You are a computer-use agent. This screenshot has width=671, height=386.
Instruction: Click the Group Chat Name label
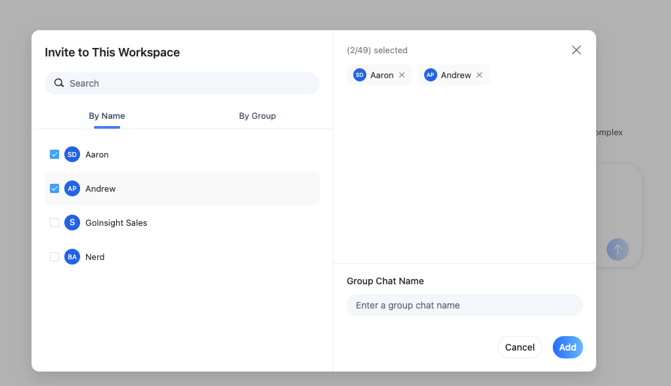coord(385,281)
